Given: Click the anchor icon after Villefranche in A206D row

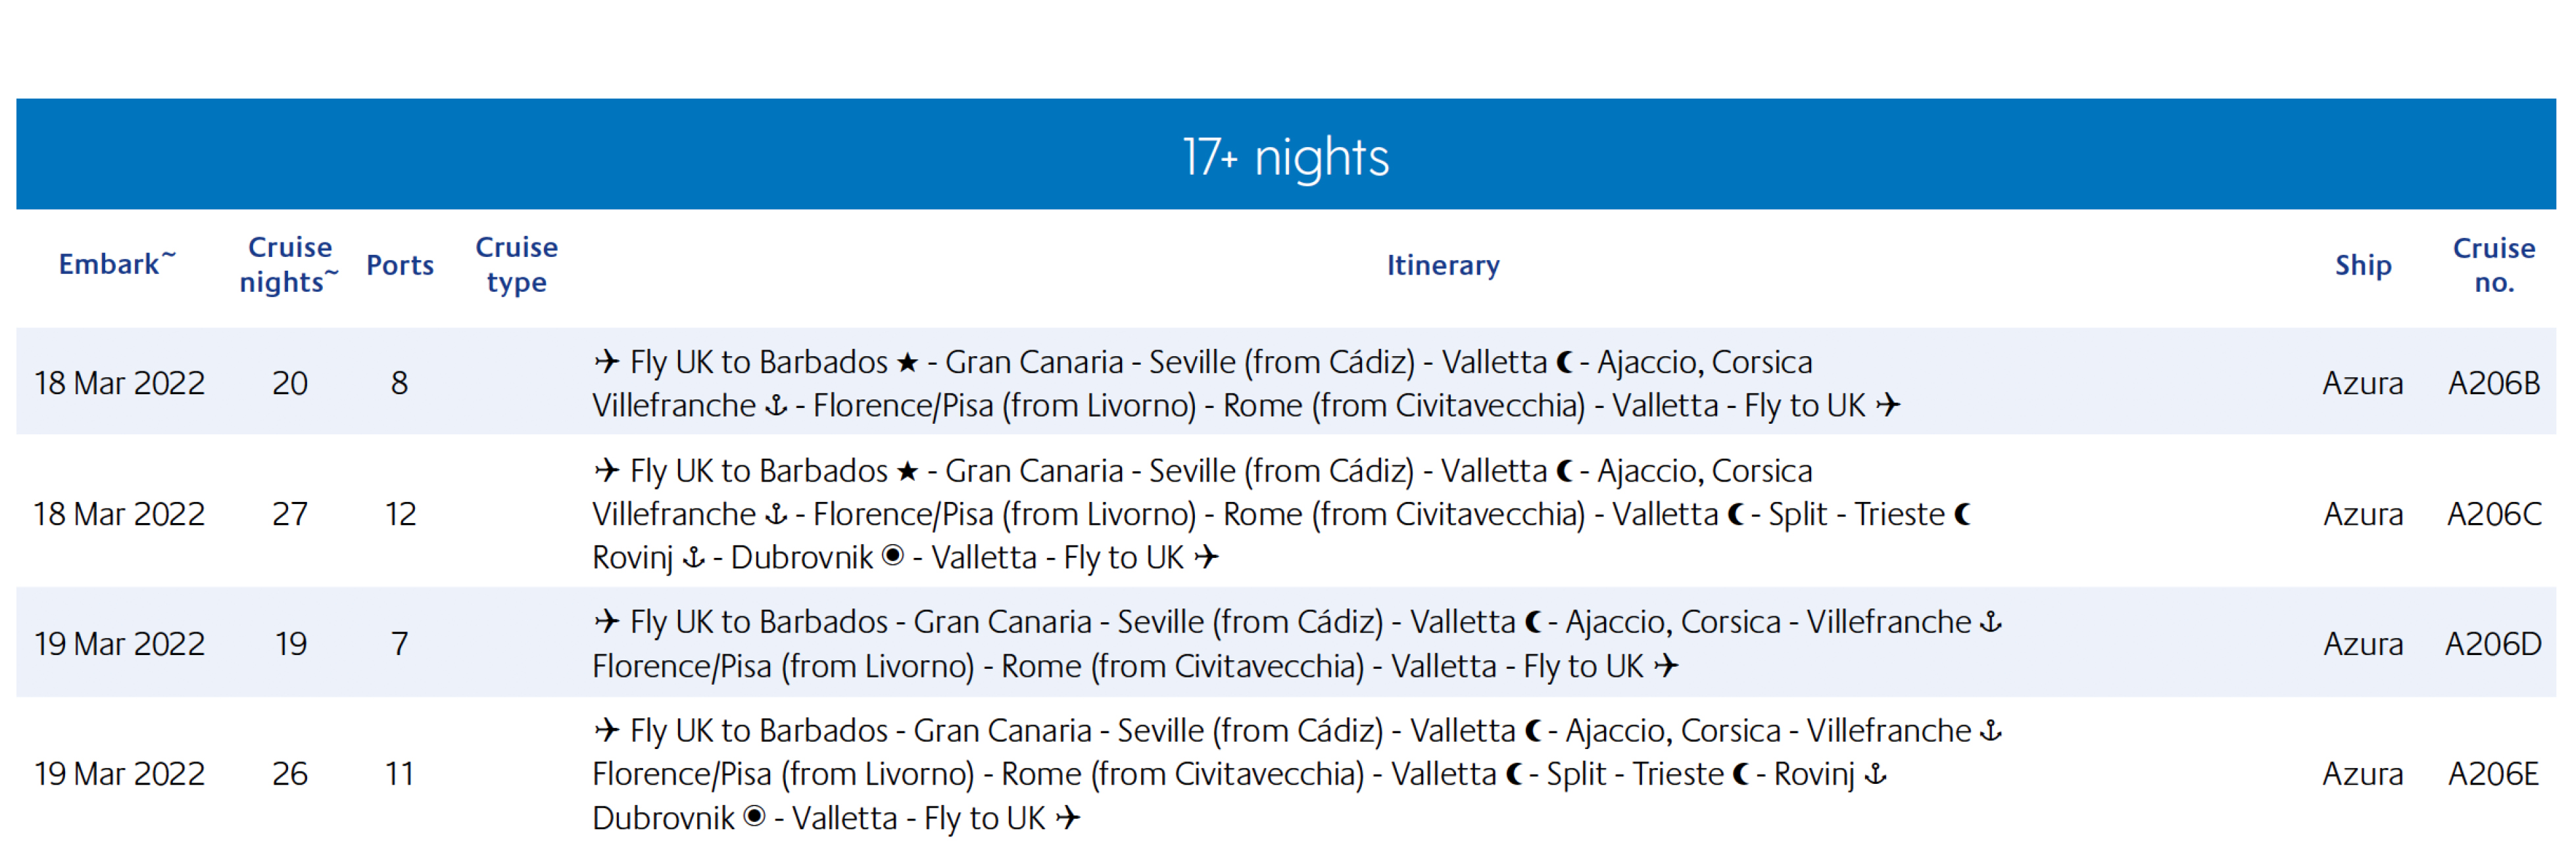Looking at the screenshot, I should point(1991,622).
